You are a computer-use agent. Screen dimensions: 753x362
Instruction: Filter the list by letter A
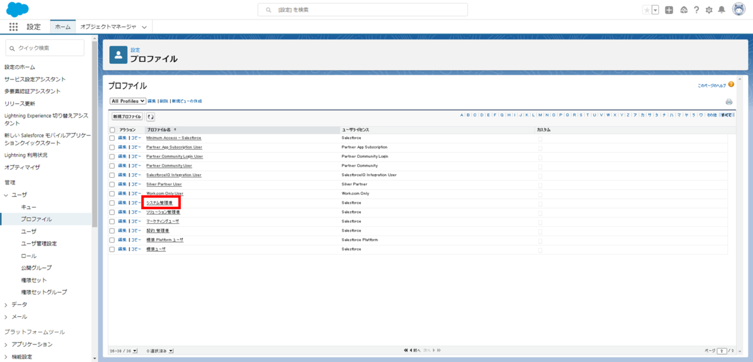[462, 115]
